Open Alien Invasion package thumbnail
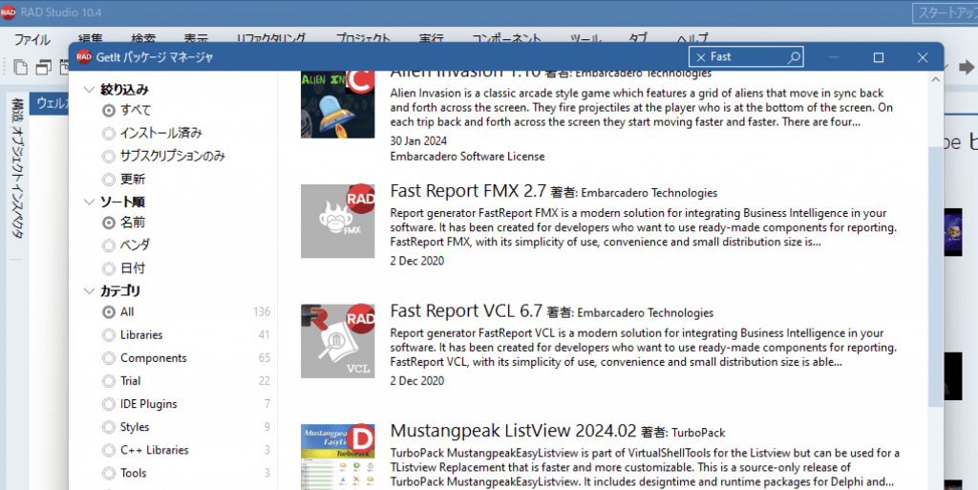This screenshot has width=978, height=490. [x=337, y=105]
